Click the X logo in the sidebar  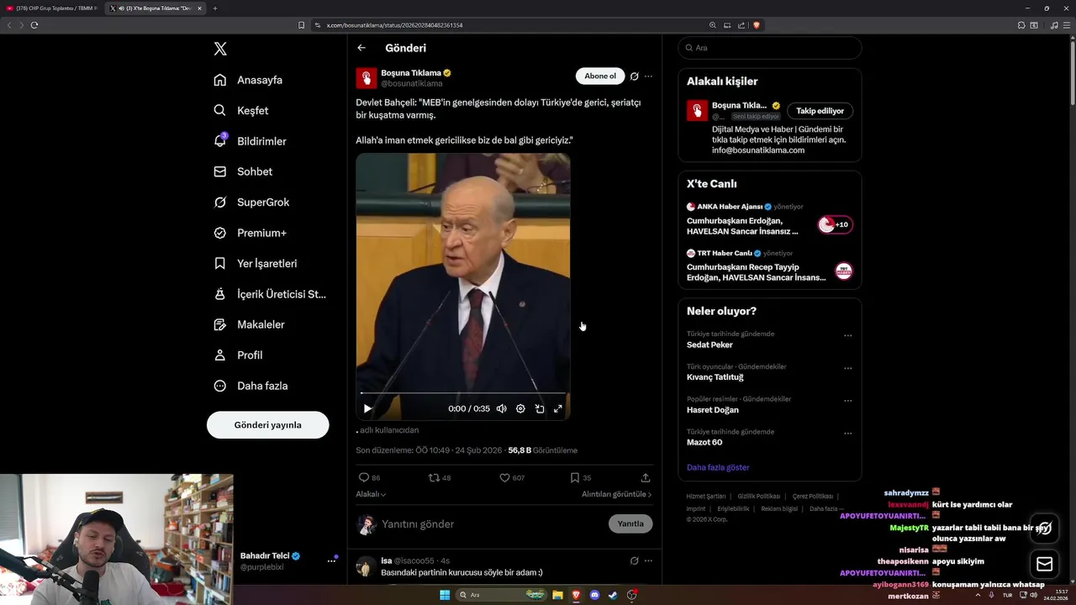pos(220,49)
